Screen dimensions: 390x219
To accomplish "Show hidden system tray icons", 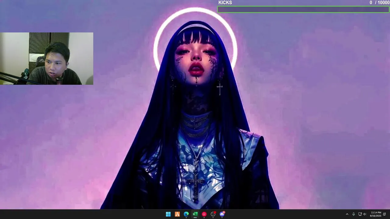I will tap(347, 214).
